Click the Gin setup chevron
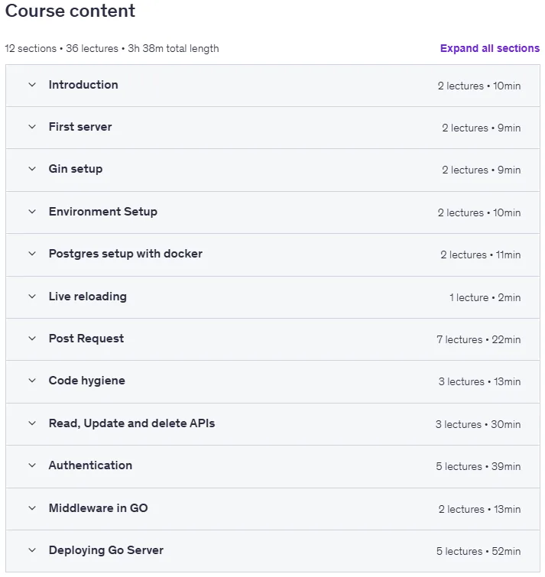This screenshot has height=577, width=545. 32,169
